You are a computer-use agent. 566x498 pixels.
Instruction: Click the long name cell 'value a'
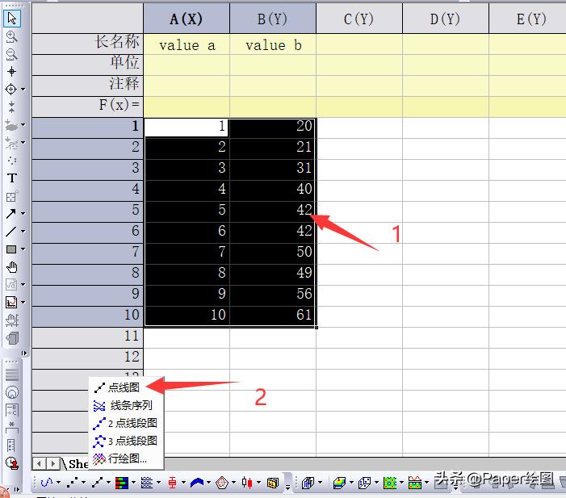click(x=187, y=44)
